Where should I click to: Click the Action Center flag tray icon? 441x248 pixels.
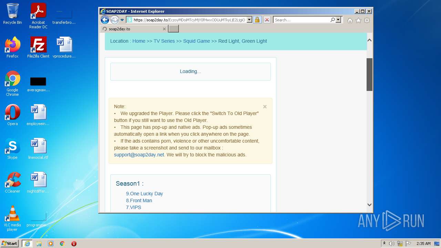click(x=408, y=244)
